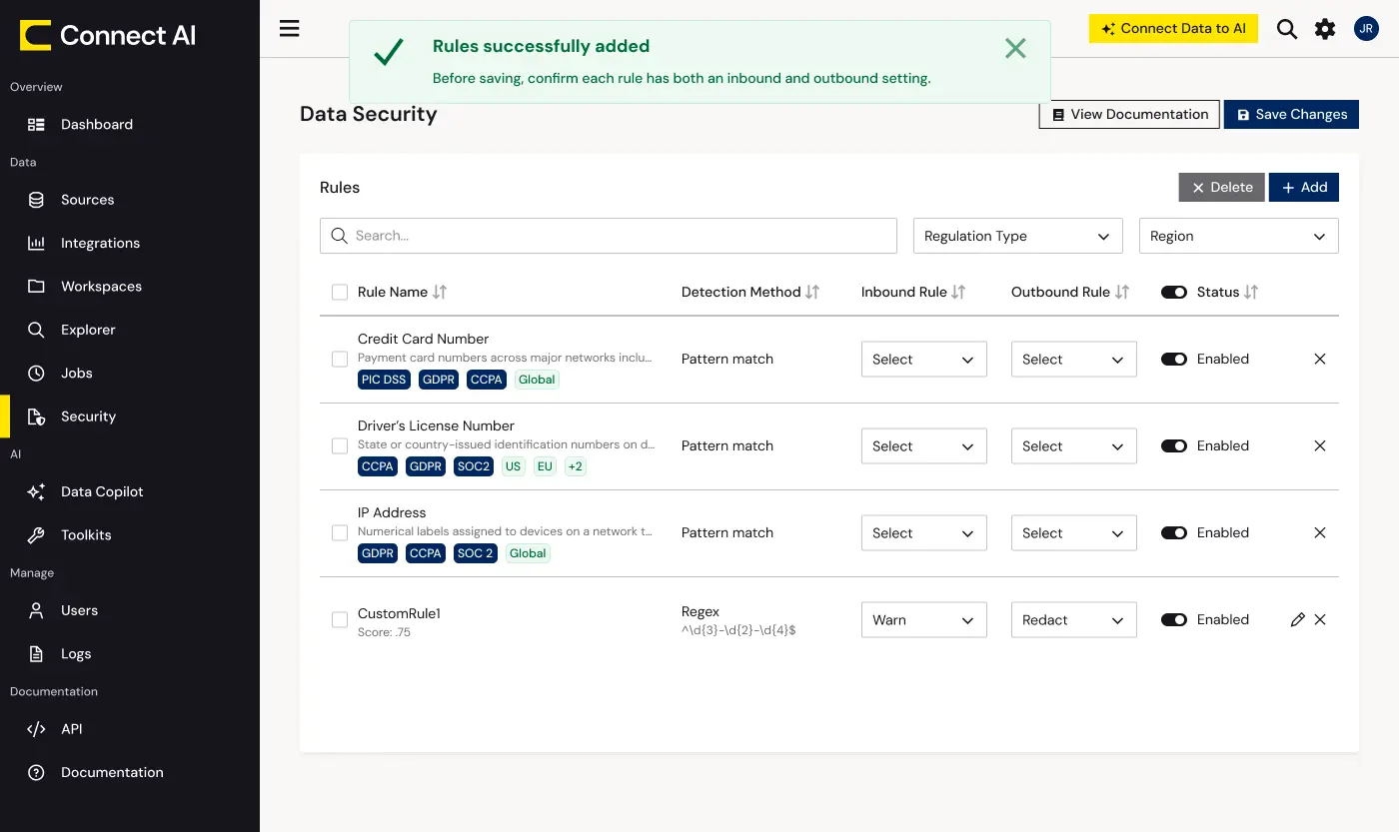This screenshot has width=1399, height=832.
Task: Open Driver's License inbound rule dropdown
Action: [x=924, y=446]
